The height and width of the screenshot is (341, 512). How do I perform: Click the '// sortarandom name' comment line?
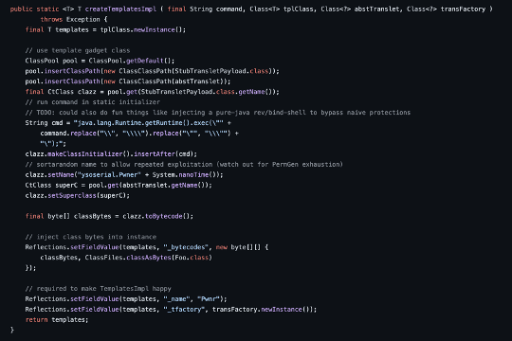pos(184,165)
